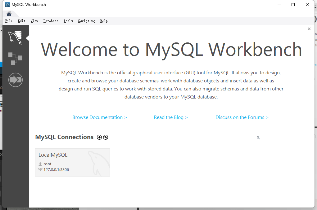Click the MySQL Workbench title bar icon
The height and width of the screenshot is (210, 317).
click(x=7, y=4)
